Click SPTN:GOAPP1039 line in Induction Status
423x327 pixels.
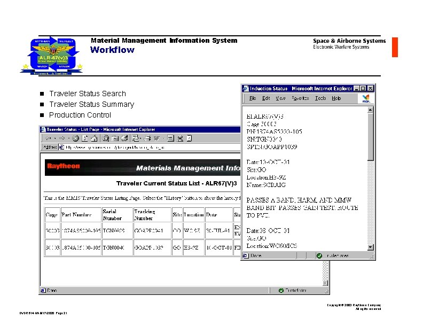pyautogui.click(x=272, y=147)
